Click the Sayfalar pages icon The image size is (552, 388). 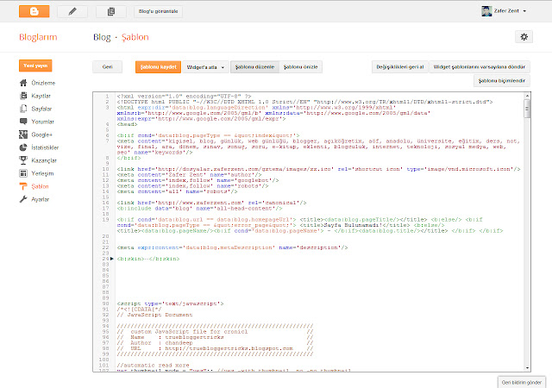(x=23, y=109)
